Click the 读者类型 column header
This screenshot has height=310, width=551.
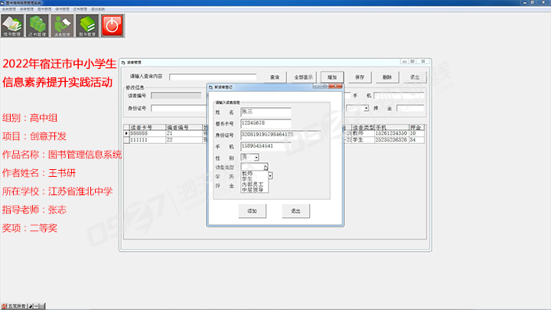pos(363,127)
